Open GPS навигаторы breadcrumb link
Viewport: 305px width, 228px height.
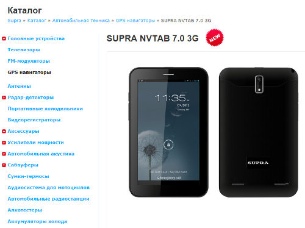point(135,21)
